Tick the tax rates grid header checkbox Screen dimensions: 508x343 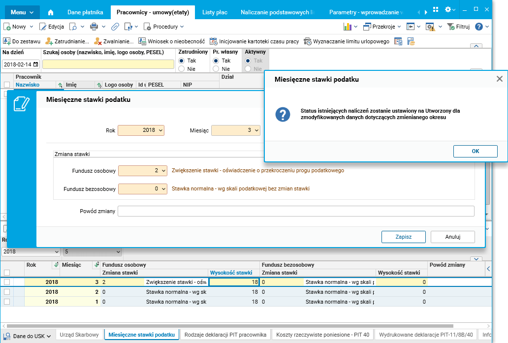point(7,273)
